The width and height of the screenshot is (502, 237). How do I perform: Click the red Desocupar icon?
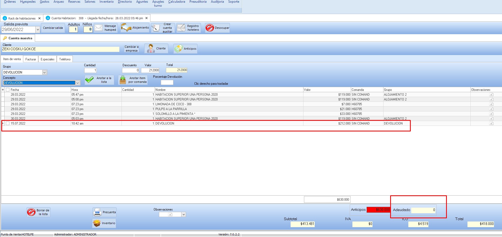(210, 28)
